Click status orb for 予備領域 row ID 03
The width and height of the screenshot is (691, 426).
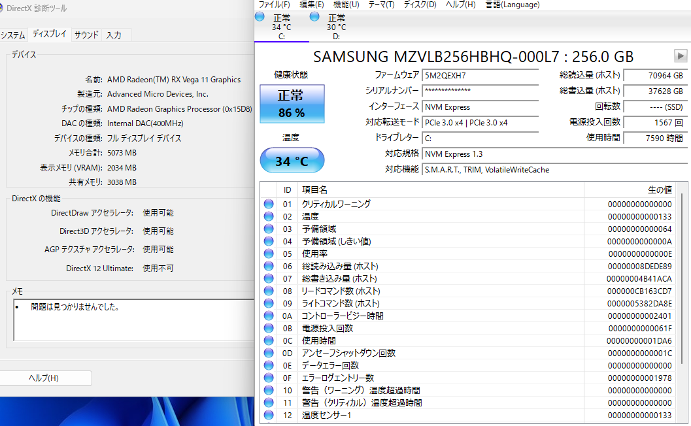coord(269,229)
